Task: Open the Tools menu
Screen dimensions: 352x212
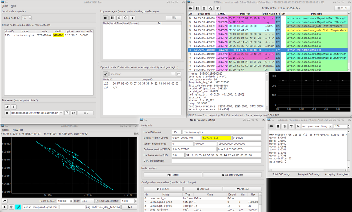Action: coord(5,6)
